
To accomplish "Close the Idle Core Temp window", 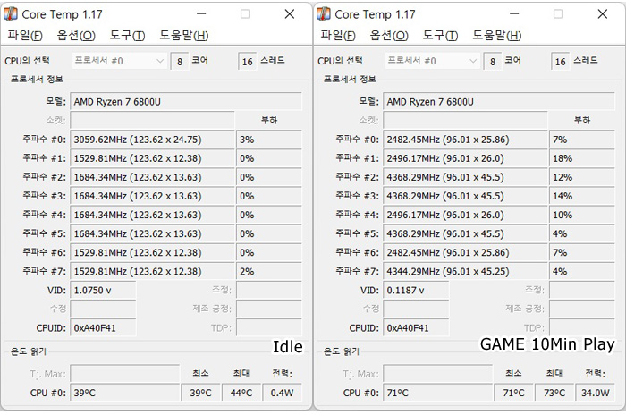I will coord(290,14).
